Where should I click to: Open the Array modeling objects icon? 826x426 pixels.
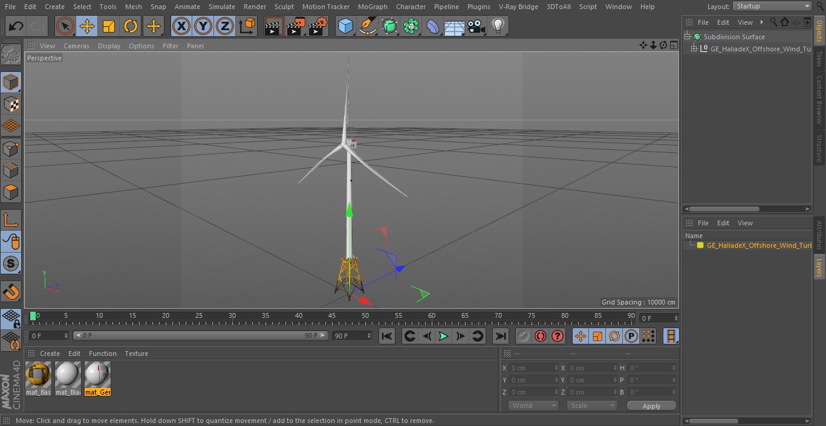[411, 27]
